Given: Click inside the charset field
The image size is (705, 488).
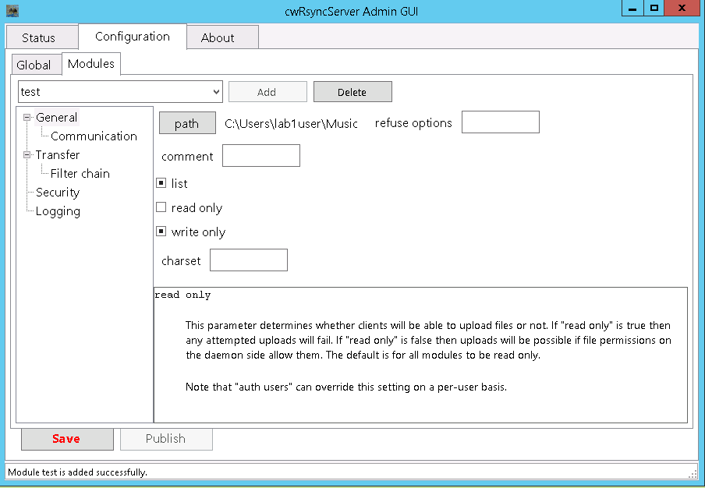Looking at the screenshot, I should tap(248, 260).
